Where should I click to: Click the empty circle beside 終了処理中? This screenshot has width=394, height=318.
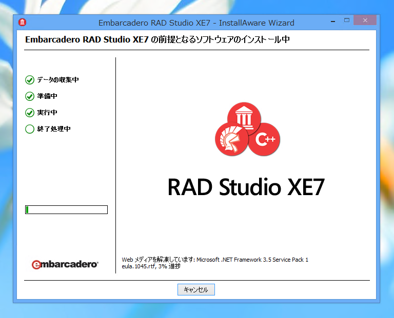pos(30,129)
